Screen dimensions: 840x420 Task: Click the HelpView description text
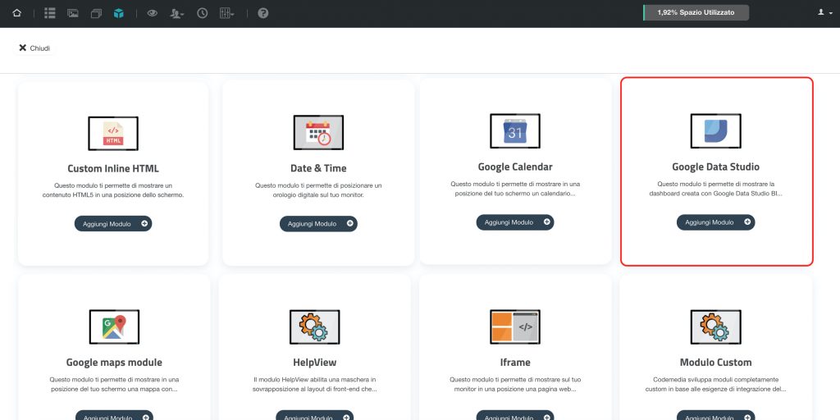pos(314,384)
